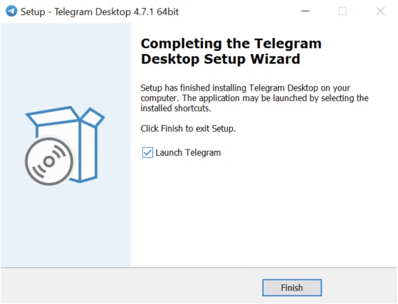Click the 'Launch Telegram' label text
The height and width of the screenshot is (304, 398).
(x=188, y=153)
